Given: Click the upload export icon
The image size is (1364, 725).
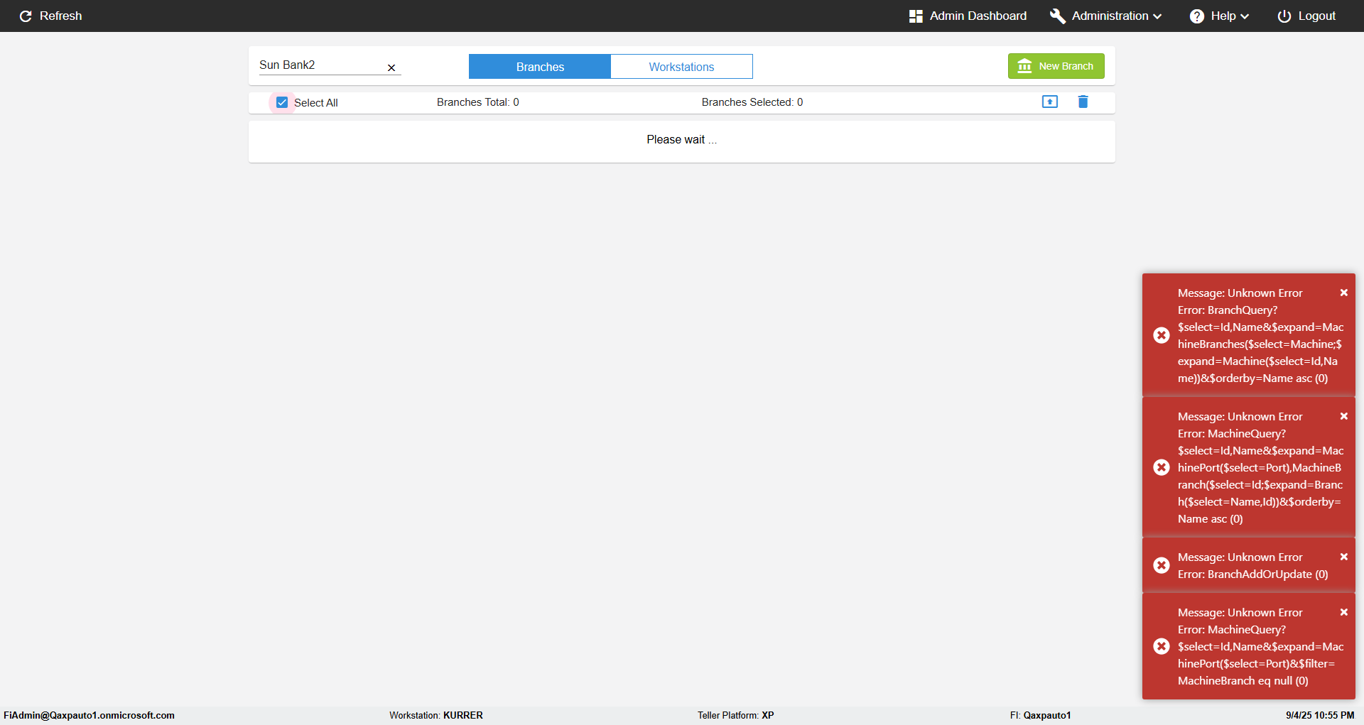Looking at the screenshot, I should [x=1050, y=102].
